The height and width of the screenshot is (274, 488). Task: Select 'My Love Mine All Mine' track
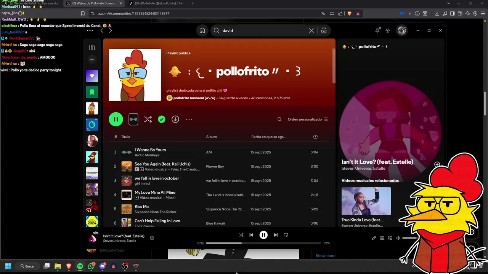(155, 193)
